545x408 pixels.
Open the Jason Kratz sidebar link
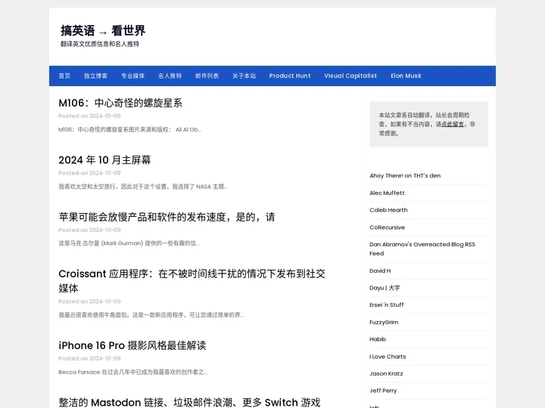tap(386, 373)
